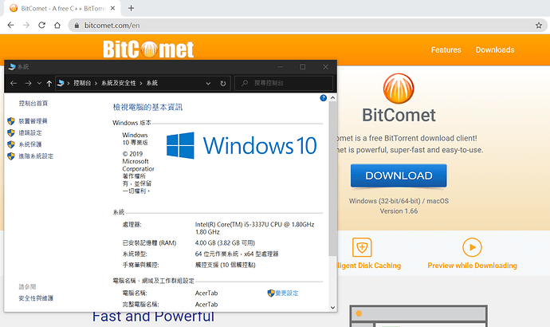
Task: Click the search magnifier icon in System window
Action: pos(245,83)
